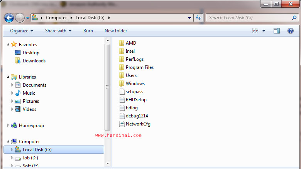Select Local Disk (C:) breadcrumb segment
The width and height of the screenshot is (301, 169).
point(90,18)
